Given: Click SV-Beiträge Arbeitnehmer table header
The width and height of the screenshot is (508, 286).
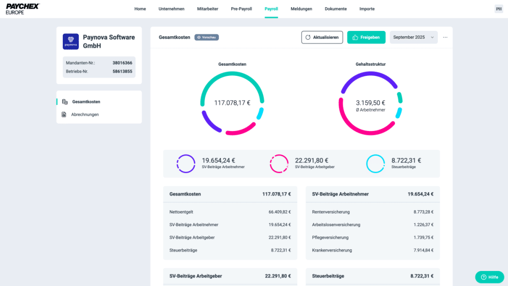Looking at the screenshot, I should tap(373, 194).
